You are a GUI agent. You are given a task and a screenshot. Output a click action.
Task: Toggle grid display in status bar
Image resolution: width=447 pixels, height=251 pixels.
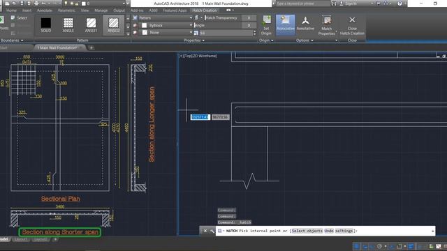pyautogui.click(x=356, y=246)
